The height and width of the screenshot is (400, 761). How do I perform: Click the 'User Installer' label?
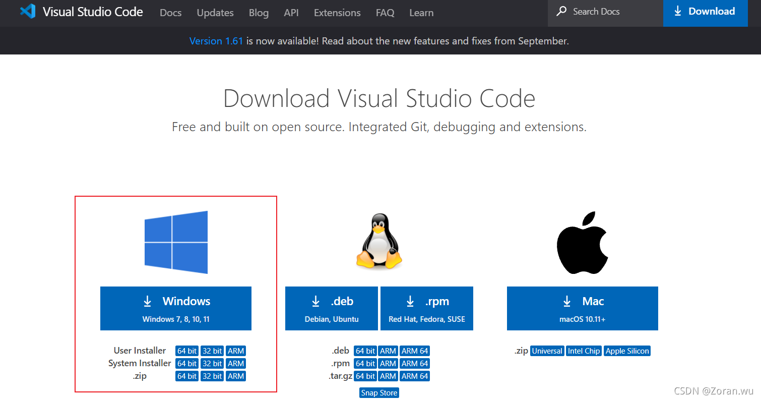(140, 351)
